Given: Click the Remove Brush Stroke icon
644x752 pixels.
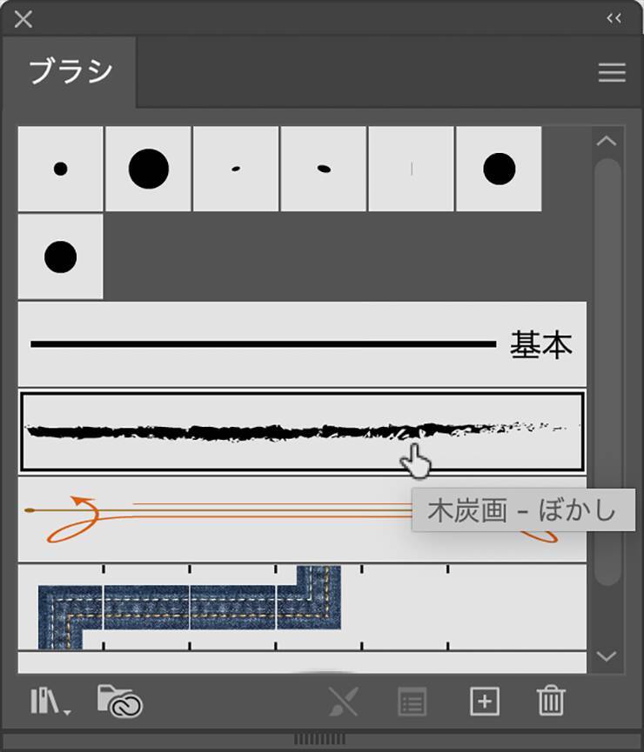Looking at the screenshot, I should [344, 702].
